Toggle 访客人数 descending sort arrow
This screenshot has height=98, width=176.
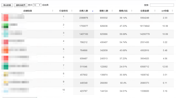click(93, 11)
